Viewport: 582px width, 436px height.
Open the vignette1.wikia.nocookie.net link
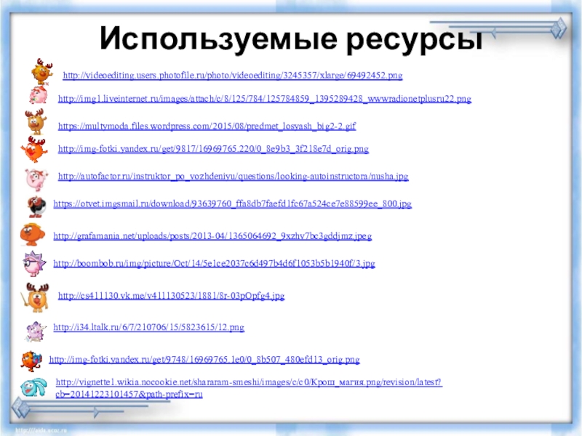pos(249,388)
